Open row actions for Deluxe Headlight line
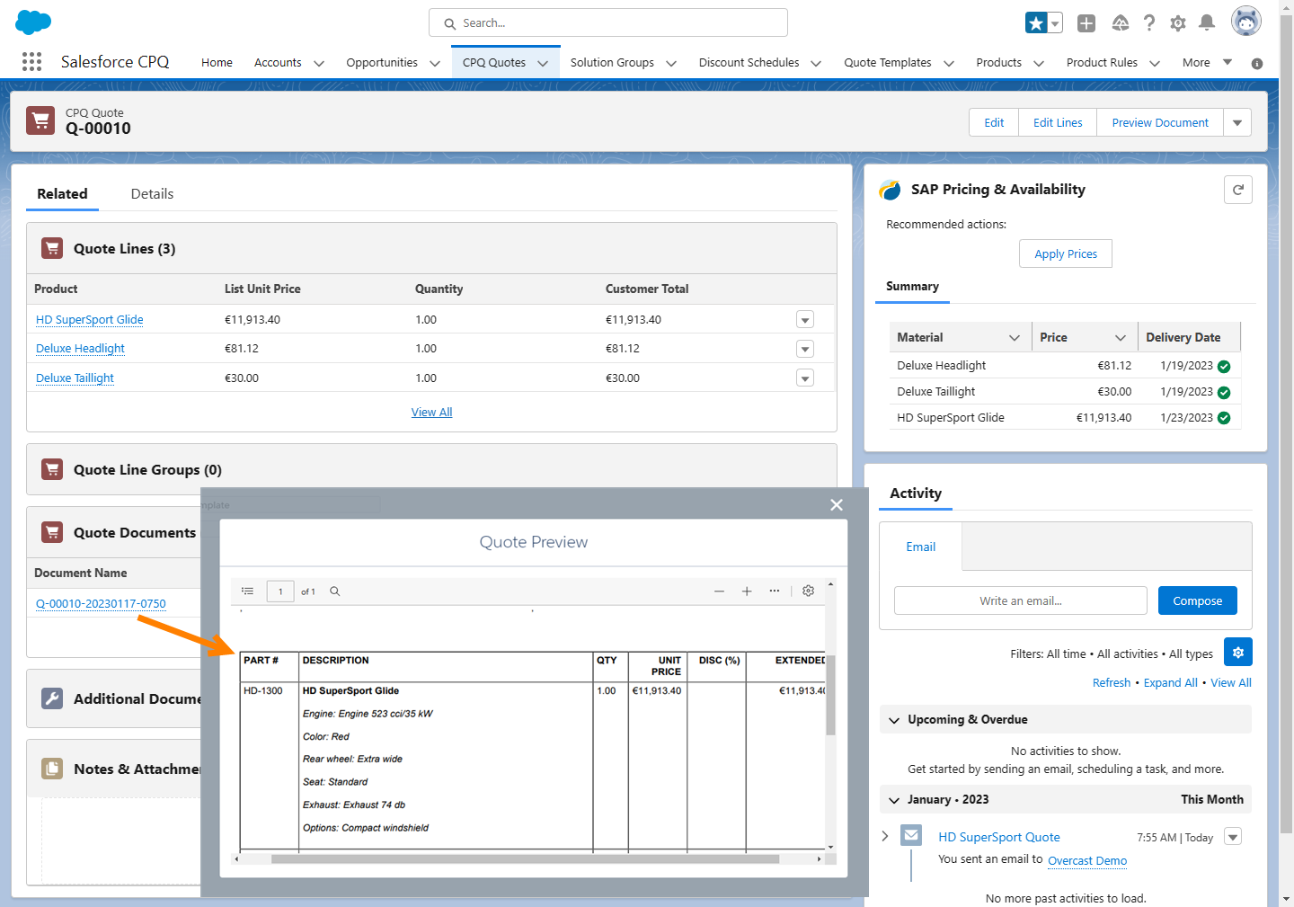1294x907 pixels. 805,349
